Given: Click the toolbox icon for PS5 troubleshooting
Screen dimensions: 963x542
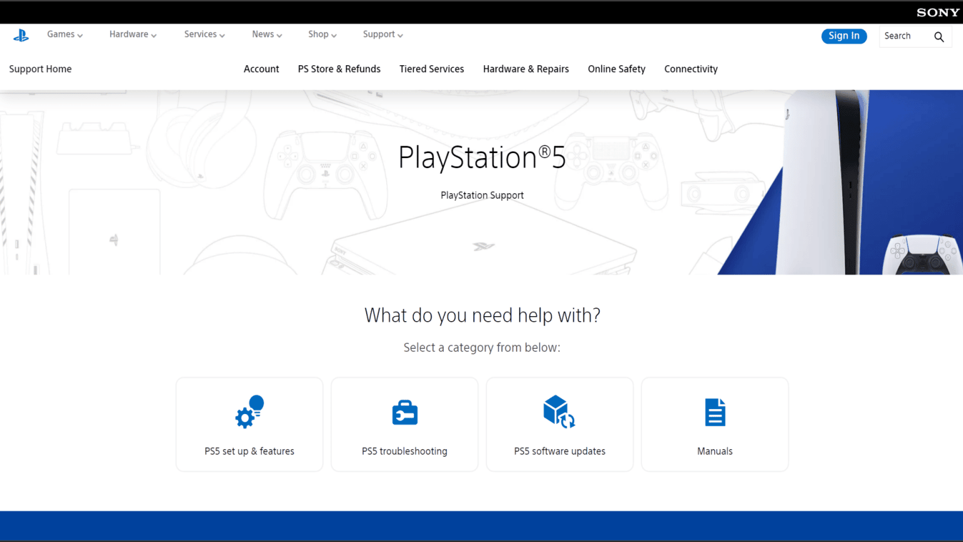Looking at the screenshot, I should [404, 412].
